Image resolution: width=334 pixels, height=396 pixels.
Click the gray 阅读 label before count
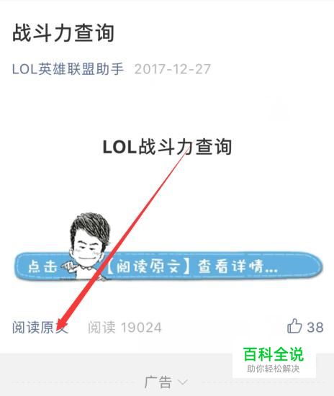click(101, 328)
